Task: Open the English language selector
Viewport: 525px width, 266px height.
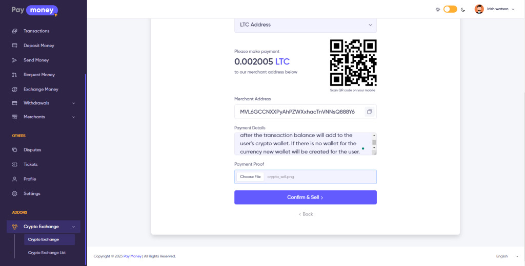Action: point(504,256)
